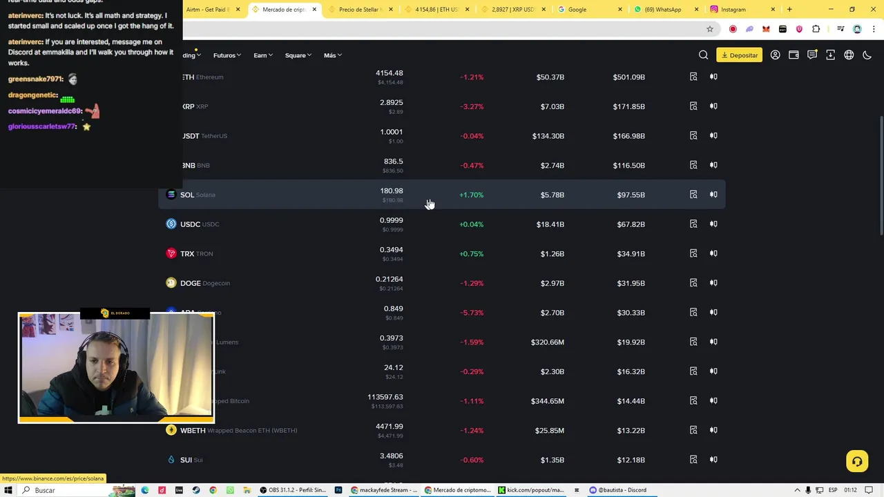Viewport: 884px width, 497px height.
Task: Open the Discord @bautista taskbar window
Action: pos(619,490)
